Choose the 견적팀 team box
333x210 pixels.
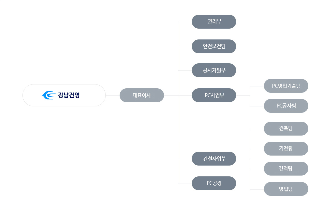coord(286,169)
